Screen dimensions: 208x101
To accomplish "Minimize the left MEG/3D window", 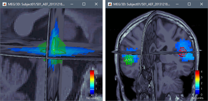I will [x=72, y=4].
